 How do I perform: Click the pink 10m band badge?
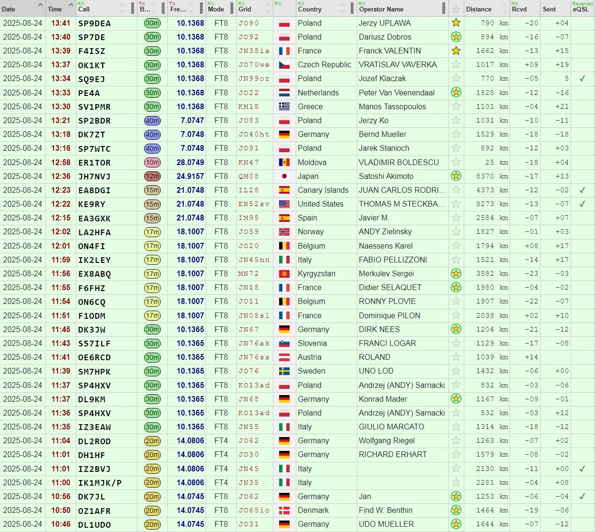152,162
